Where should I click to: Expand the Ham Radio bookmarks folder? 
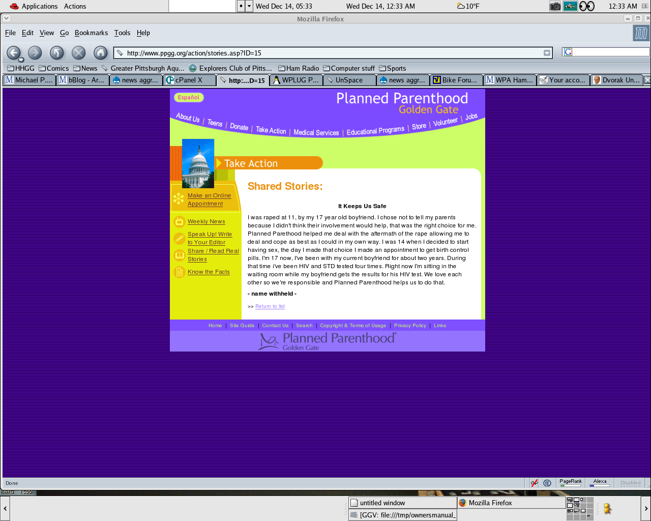point(299,68)
